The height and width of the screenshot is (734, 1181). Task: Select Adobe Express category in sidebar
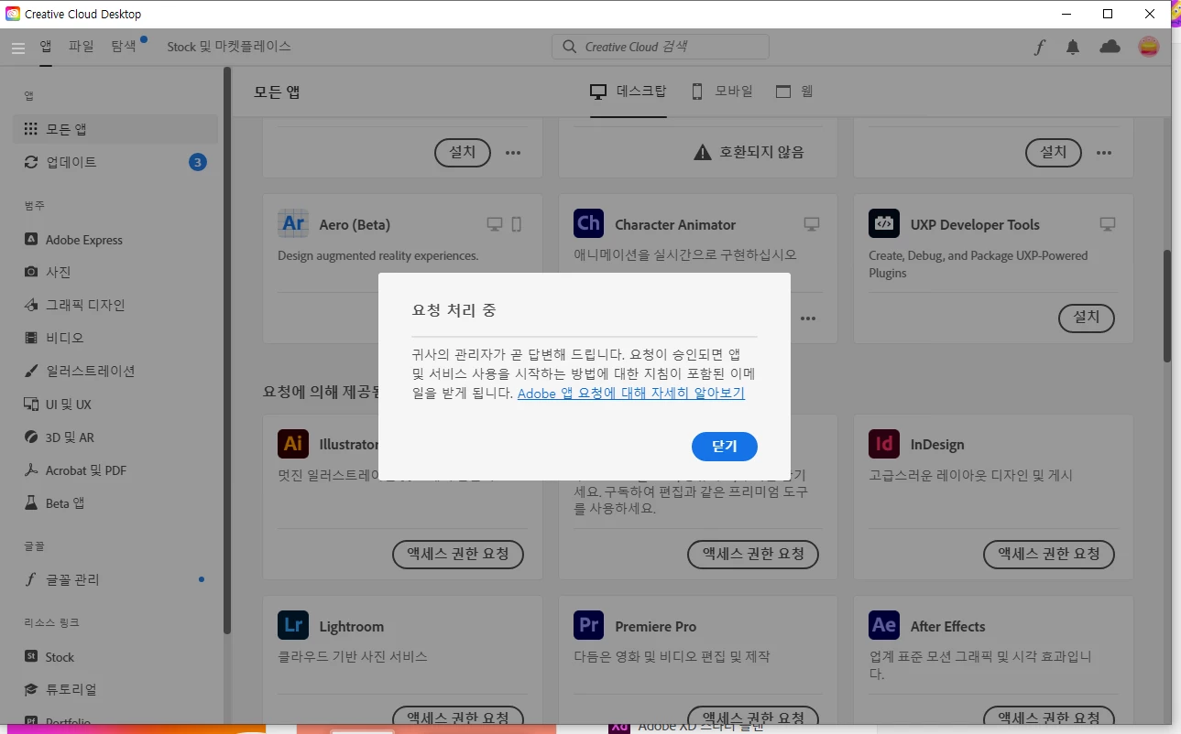point(115,240)
